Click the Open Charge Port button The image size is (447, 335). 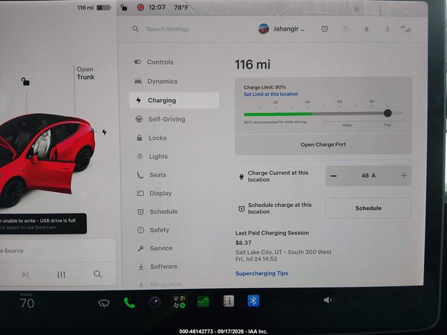click(323, 144)
